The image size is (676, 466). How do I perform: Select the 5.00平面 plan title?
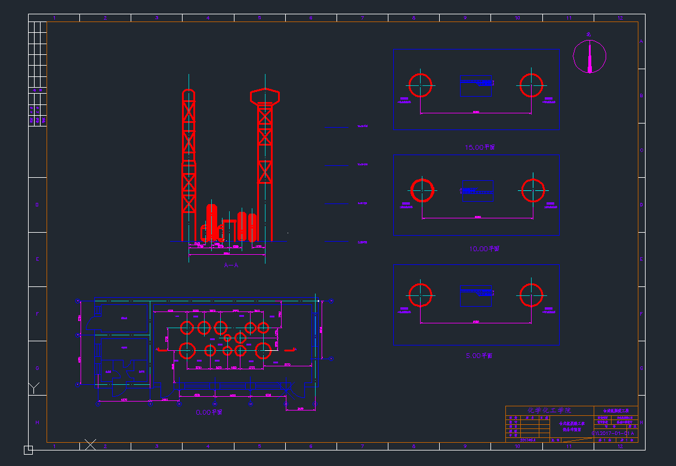pyautogui.click(x=480, y=356)
